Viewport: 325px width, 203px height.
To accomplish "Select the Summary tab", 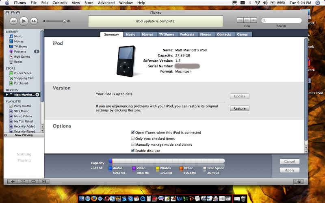I will coord(111,35).
